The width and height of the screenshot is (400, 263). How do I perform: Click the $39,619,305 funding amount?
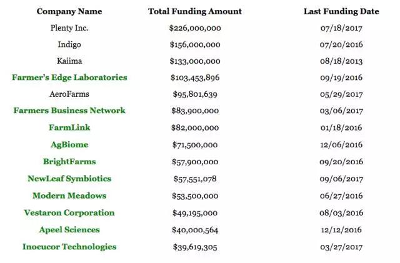click(x=195, y=247)
